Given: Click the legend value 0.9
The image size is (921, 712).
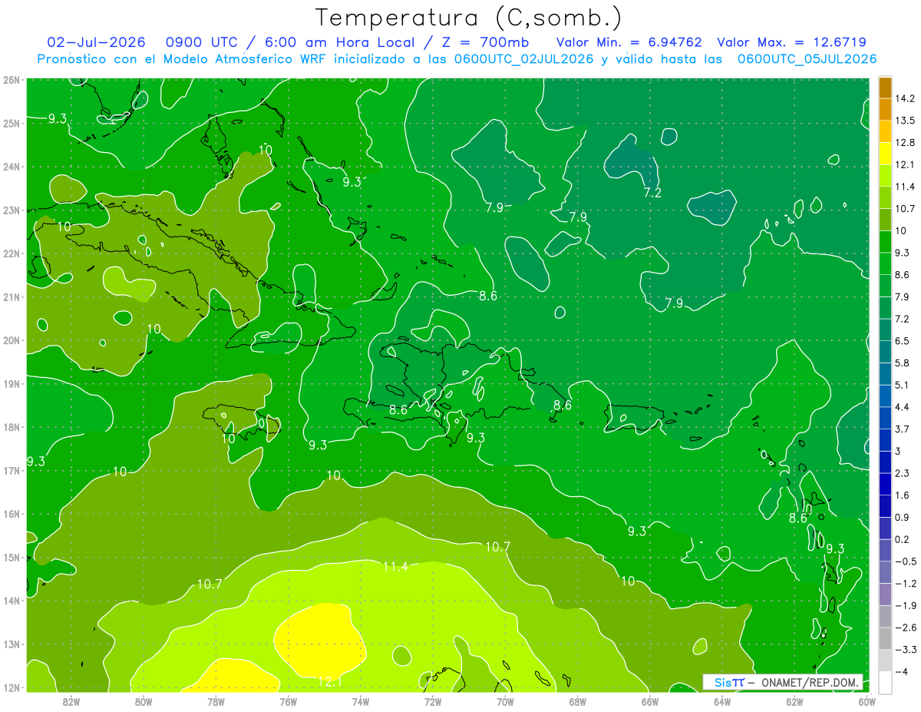Looking at the screenshot, I should [903, 518].
